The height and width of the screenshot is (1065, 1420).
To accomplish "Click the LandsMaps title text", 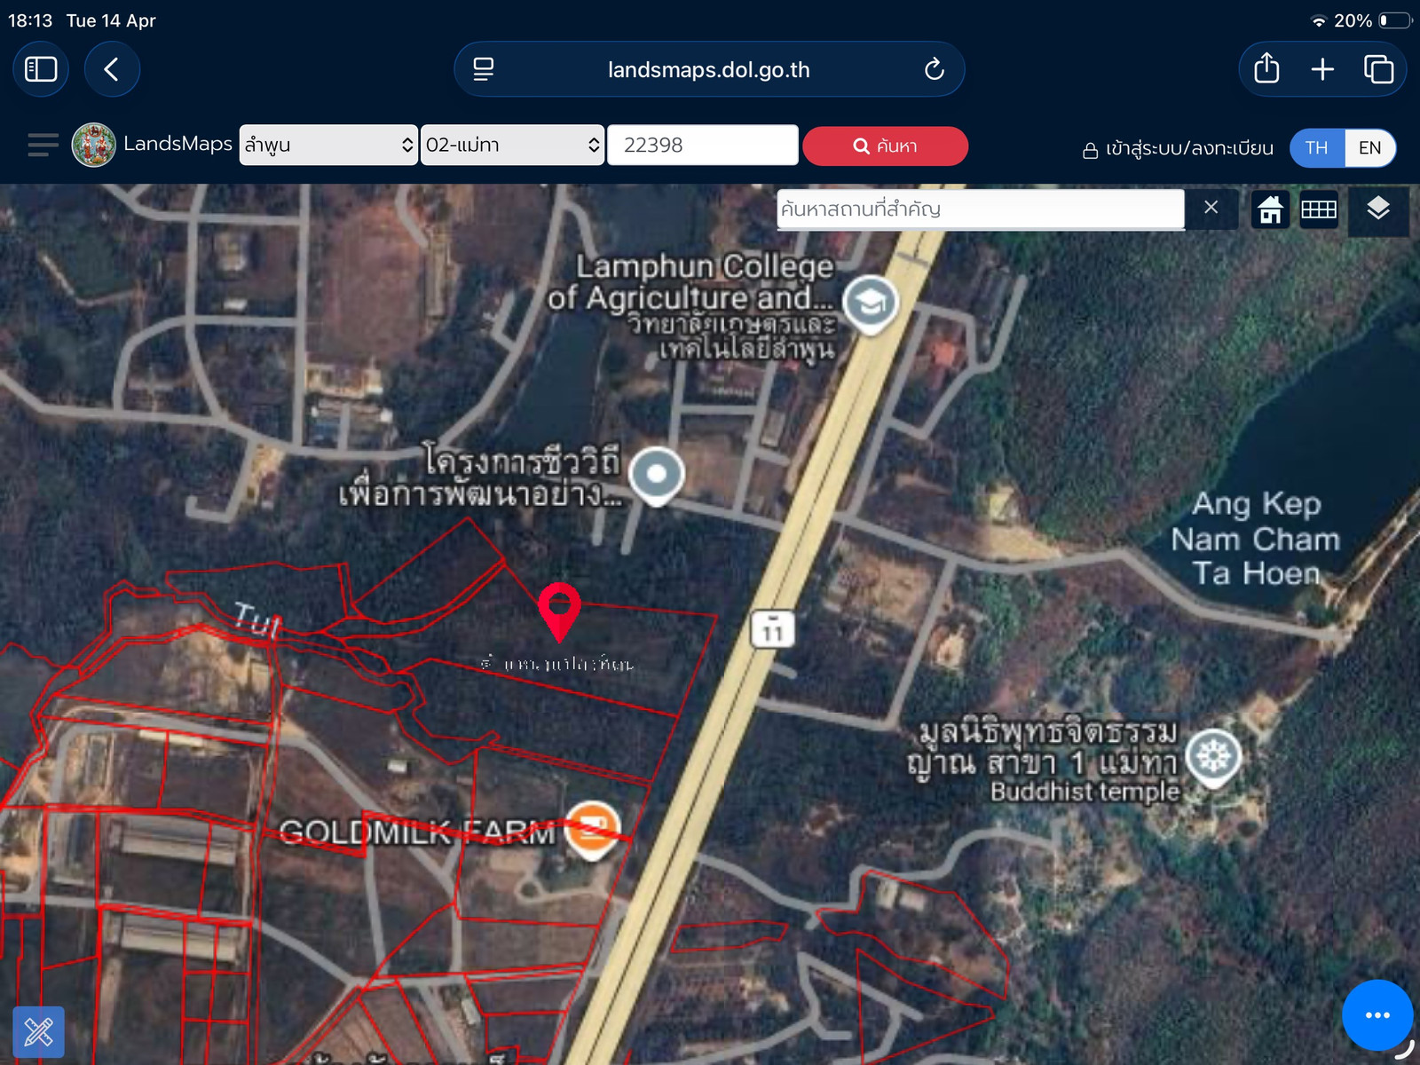I will [177, 144].
